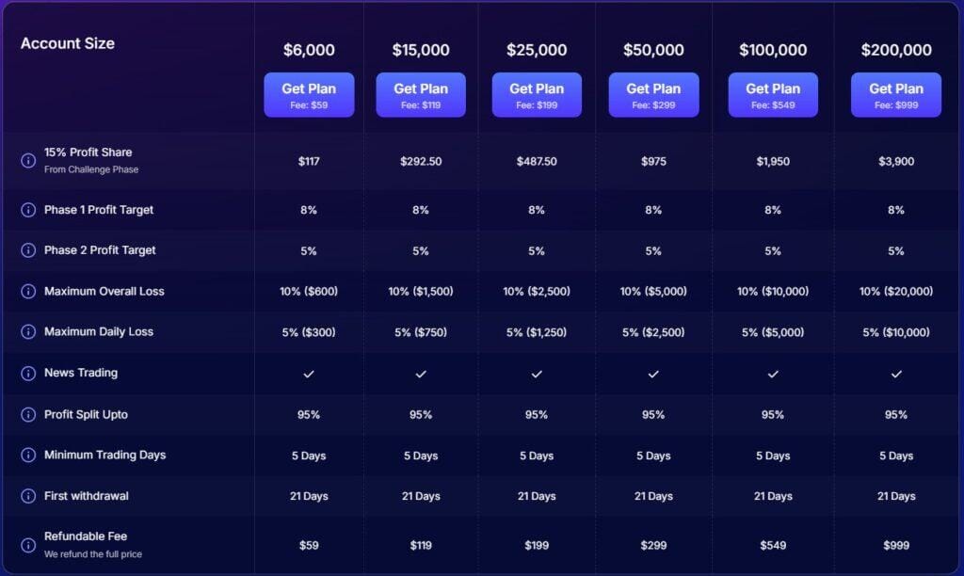Click Get Plan for the $50,000 account
Viewport: 964px width, 576px height.
click(653, 94)
